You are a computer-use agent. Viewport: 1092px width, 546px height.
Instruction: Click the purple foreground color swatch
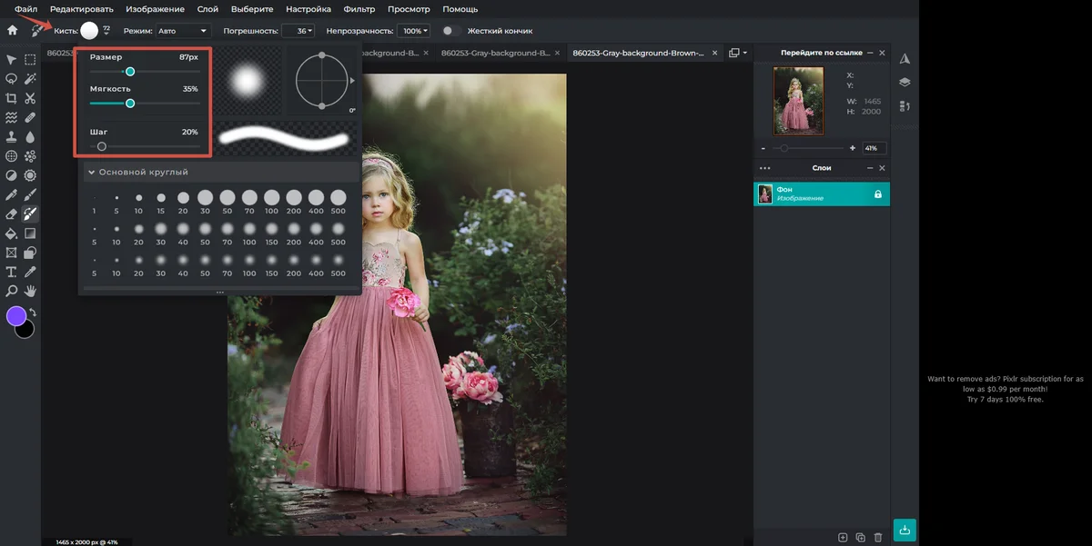pyautogui.click(x=16, y=315)
